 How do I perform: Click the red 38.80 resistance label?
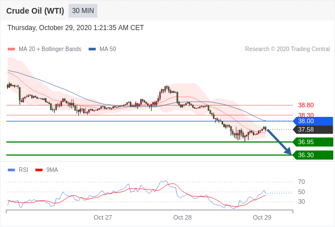pyautogui.click(x=306, y=105)
